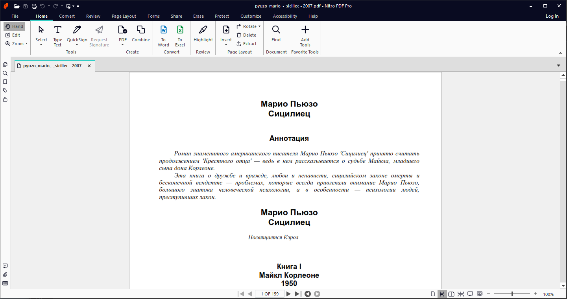Open the File menu
567x299 pixels.
coord(15,16)
